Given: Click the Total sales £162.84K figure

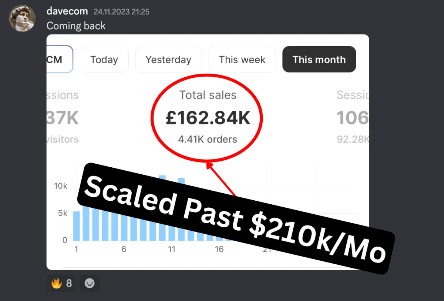Looking at the screenshot, I should [x=208, y=118].
